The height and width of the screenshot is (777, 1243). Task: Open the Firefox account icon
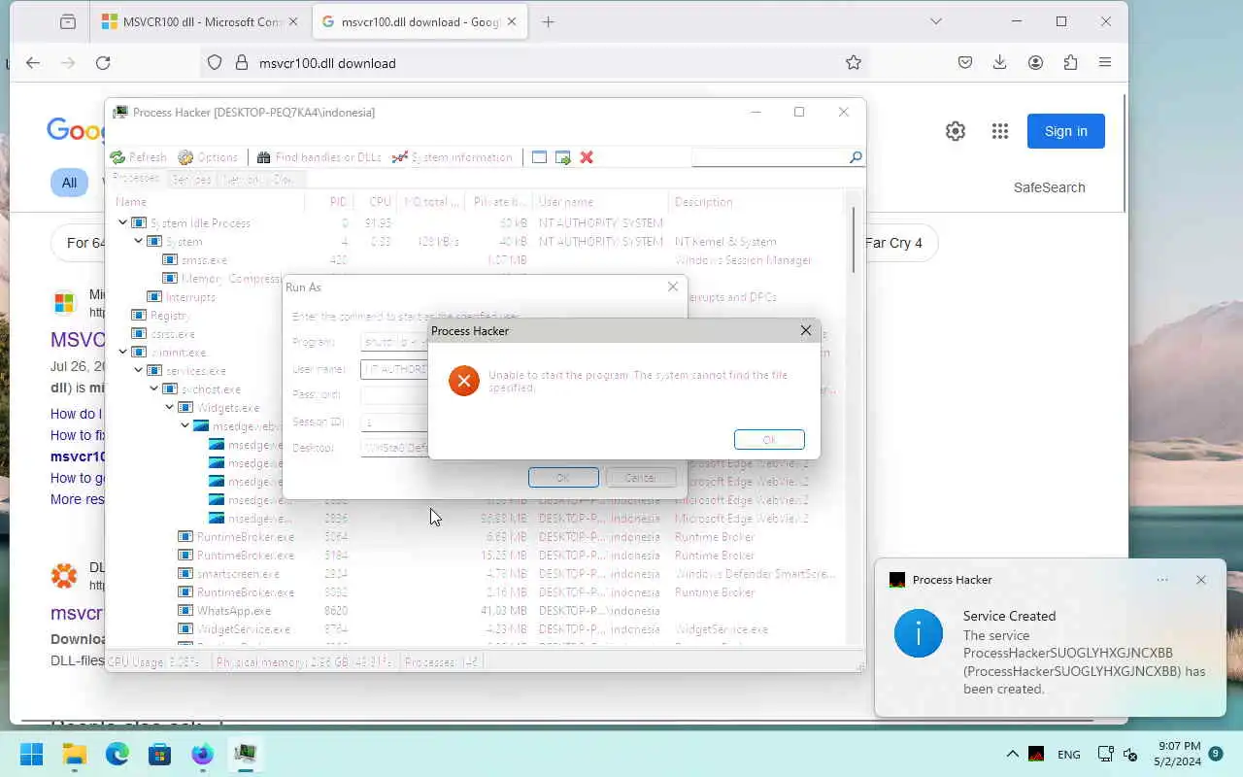click(1036, 63)
